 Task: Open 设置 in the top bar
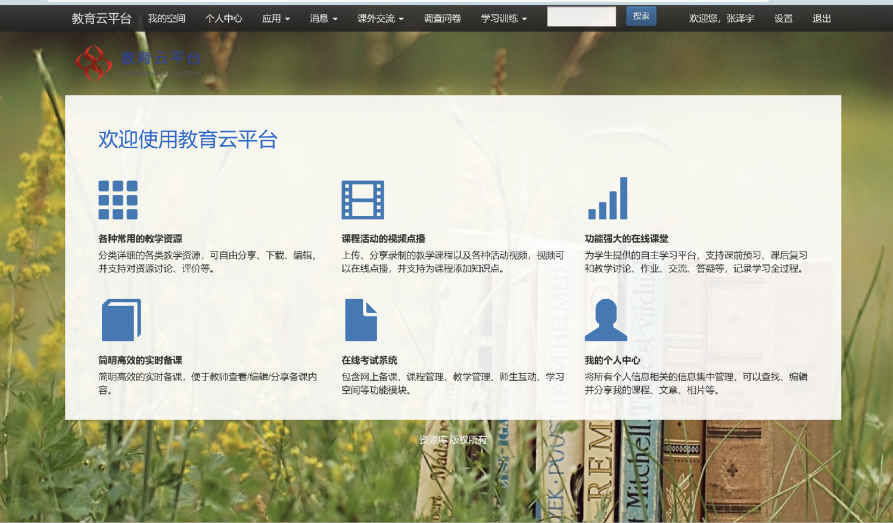[x=783, y=18]
